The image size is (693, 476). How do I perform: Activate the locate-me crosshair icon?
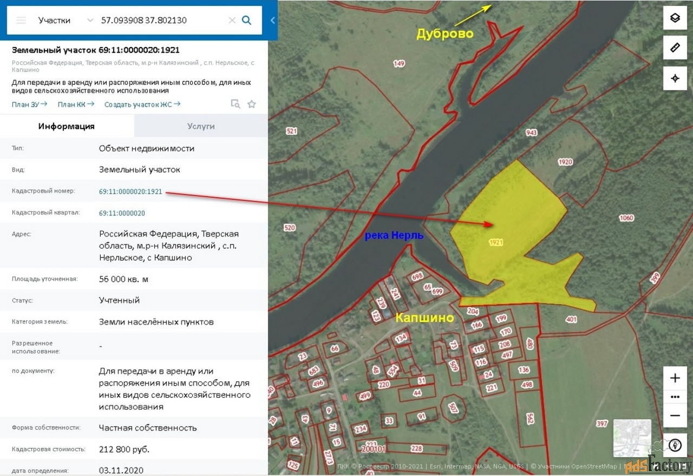[x=675, y=78]
